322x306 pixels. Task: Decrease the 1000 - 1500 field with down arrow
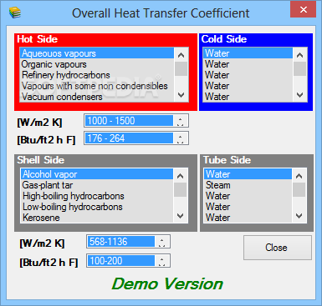point(181,124)
